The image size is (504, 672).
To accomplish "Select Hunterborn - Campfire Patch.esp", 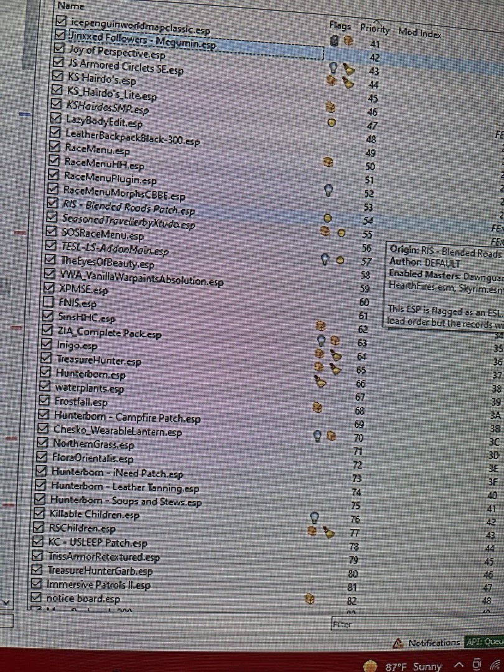I will [x=127, y=416].
